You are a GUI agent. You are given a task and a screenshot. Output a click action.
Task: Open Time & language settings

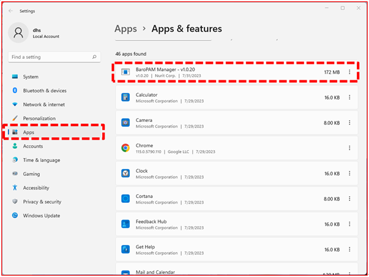point(54,160)
